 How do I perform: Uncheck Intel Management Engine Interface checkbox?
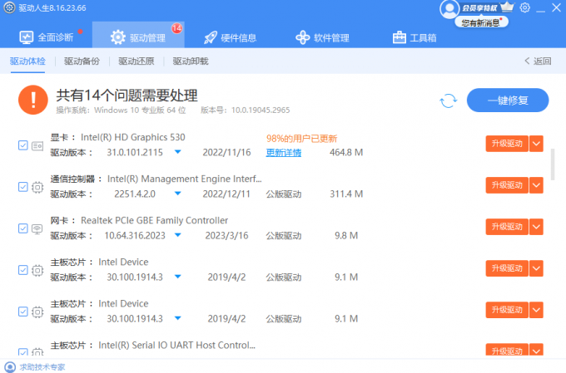point(23,187)
